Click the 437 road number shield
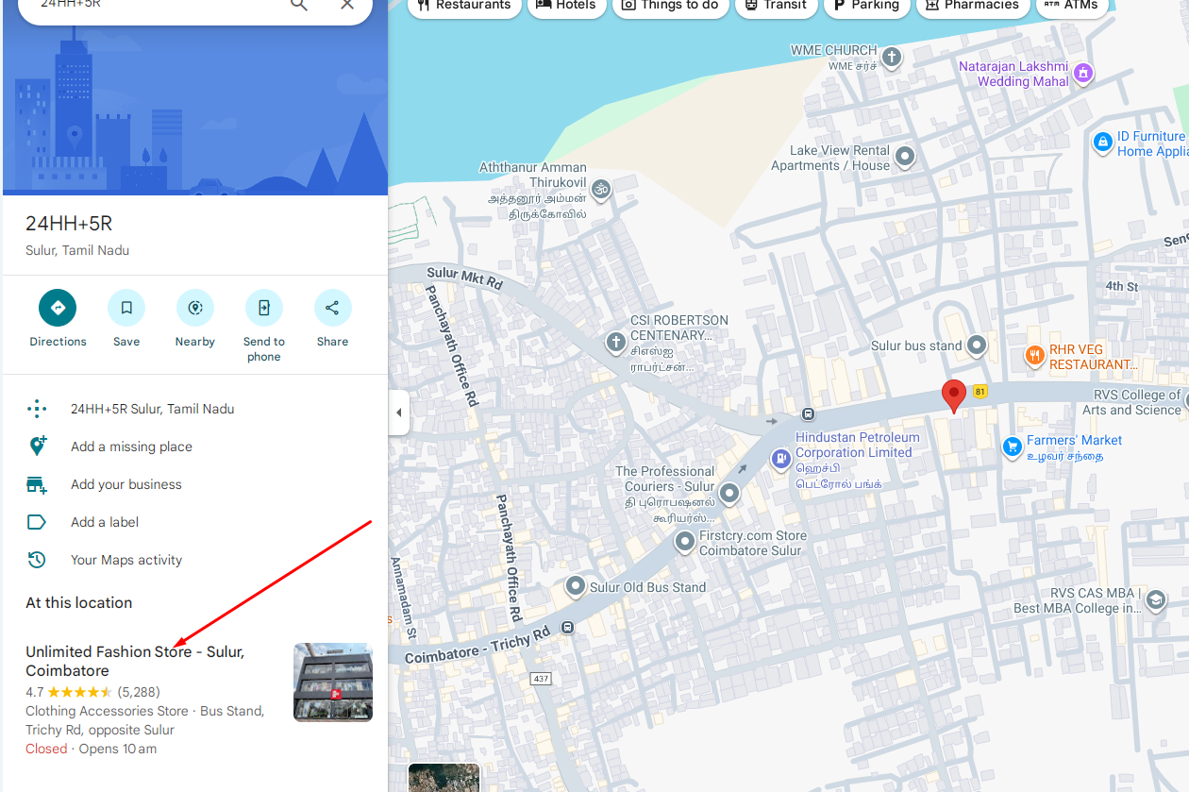 541,679
